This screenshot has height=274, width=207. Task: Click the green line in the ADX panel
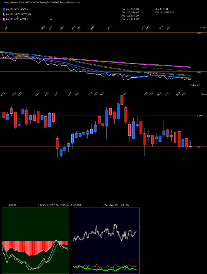[x=105, y=268]
